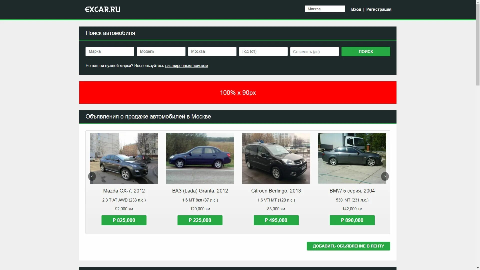Click the EXCAR.RU logo
Image resolution: width=480 pixels, height=270 pixels.
(x=102, y=9)
